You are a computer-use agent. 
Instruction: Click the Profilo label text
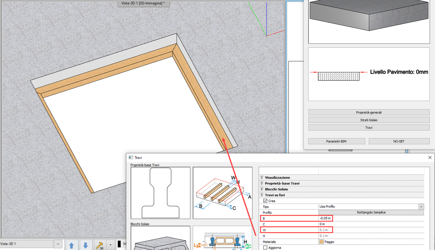pyautogui.click(x=267, y=212)
